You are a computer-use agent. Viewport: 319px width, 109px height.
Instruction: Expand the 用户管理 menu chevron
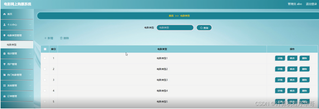(x=30, y=64)
